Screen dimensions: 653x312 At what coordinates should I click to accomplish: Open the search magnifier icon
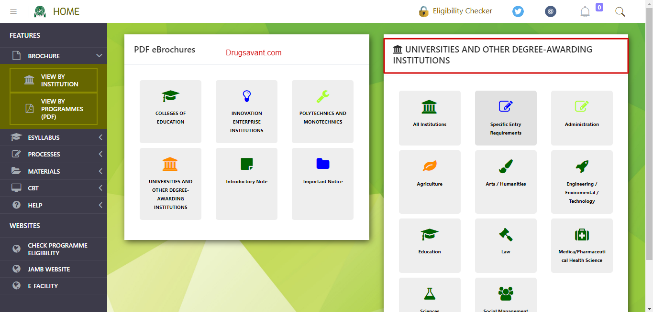coord(620,12)
